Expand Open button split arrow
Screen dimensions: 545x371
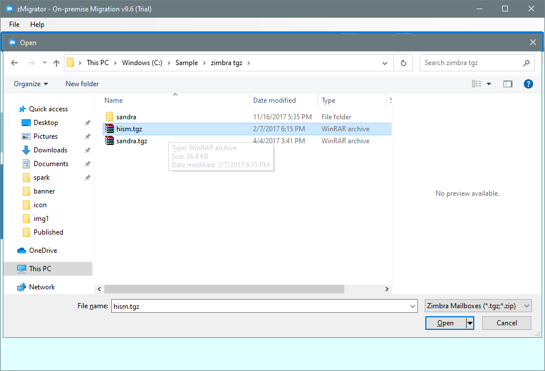click(x=470, y=323)
